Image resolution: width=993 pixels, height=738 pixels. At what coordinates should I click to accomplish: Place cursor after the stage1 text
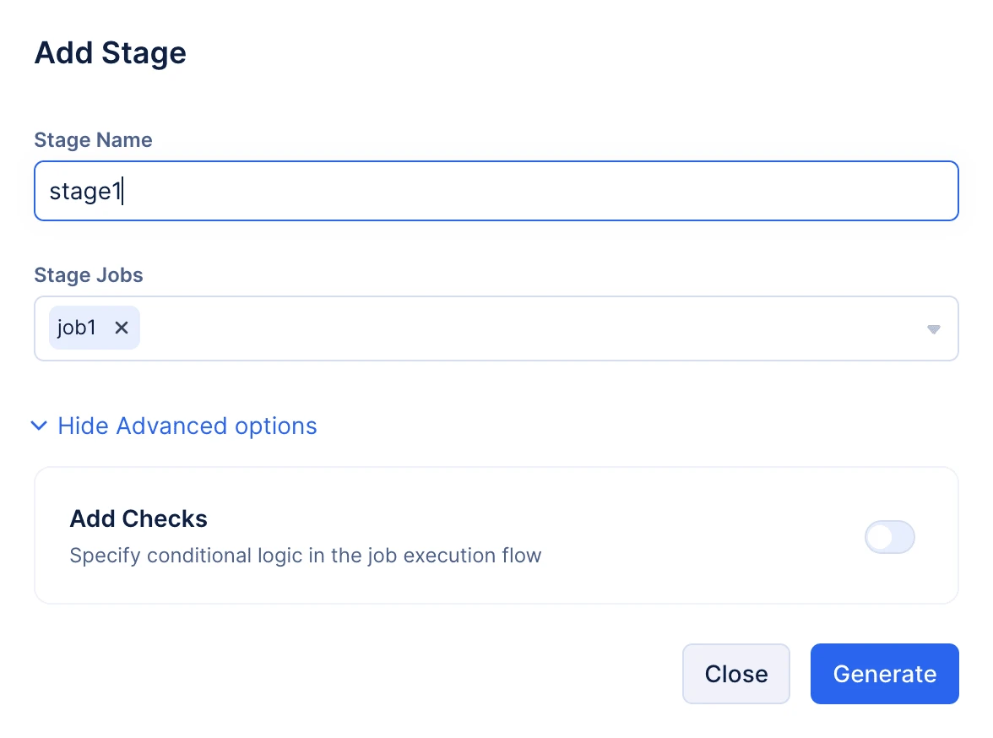tap(122, 191)
